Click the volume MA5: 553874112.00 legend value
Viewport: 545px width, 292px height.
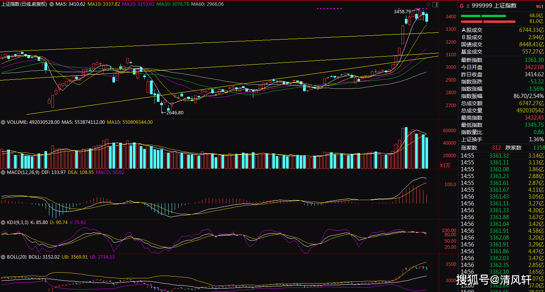point(83,122)
